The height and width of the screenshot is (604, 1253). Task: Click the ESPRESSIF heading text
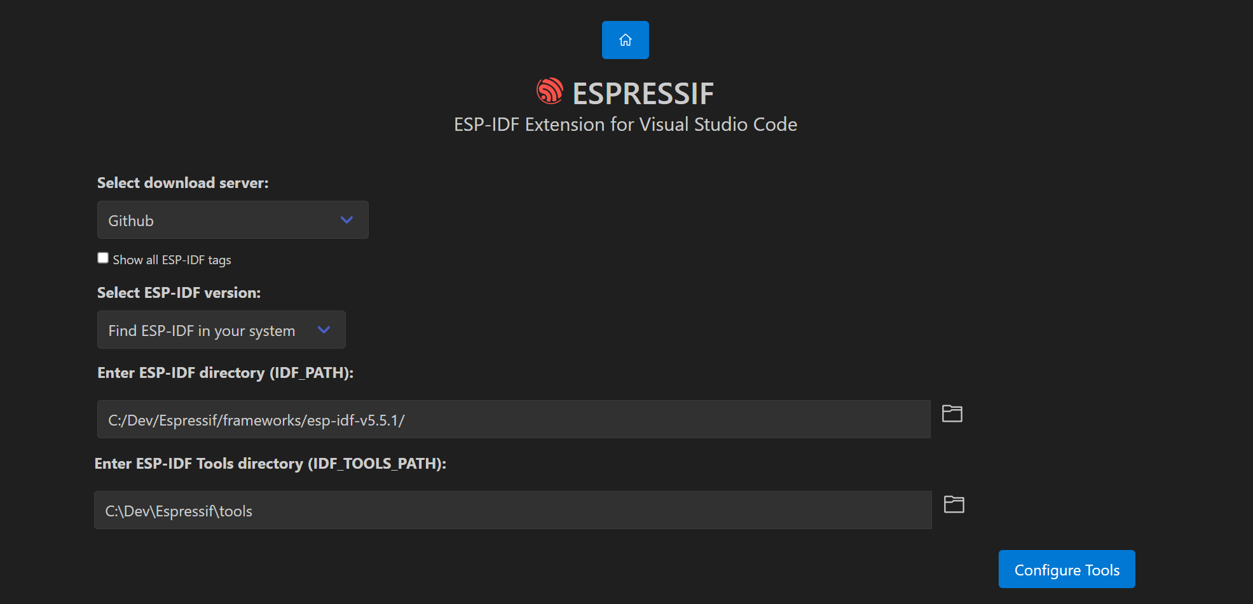pos(643,93)
